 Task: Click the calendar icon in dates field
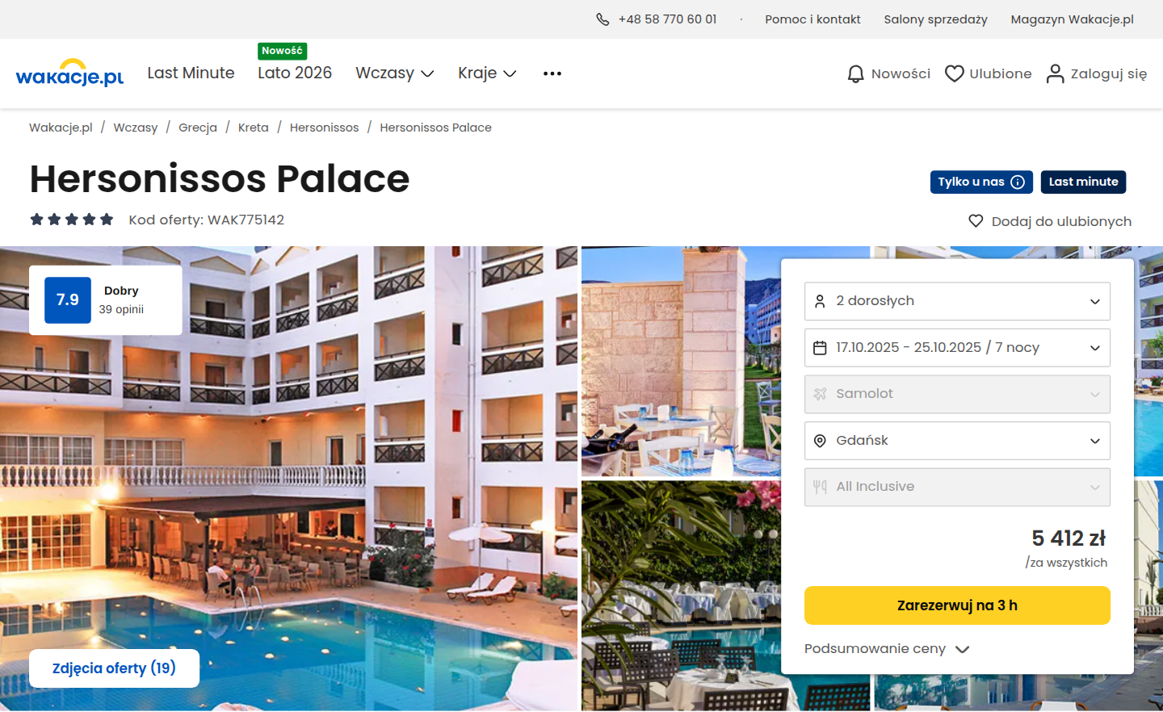tap(820, 348)
